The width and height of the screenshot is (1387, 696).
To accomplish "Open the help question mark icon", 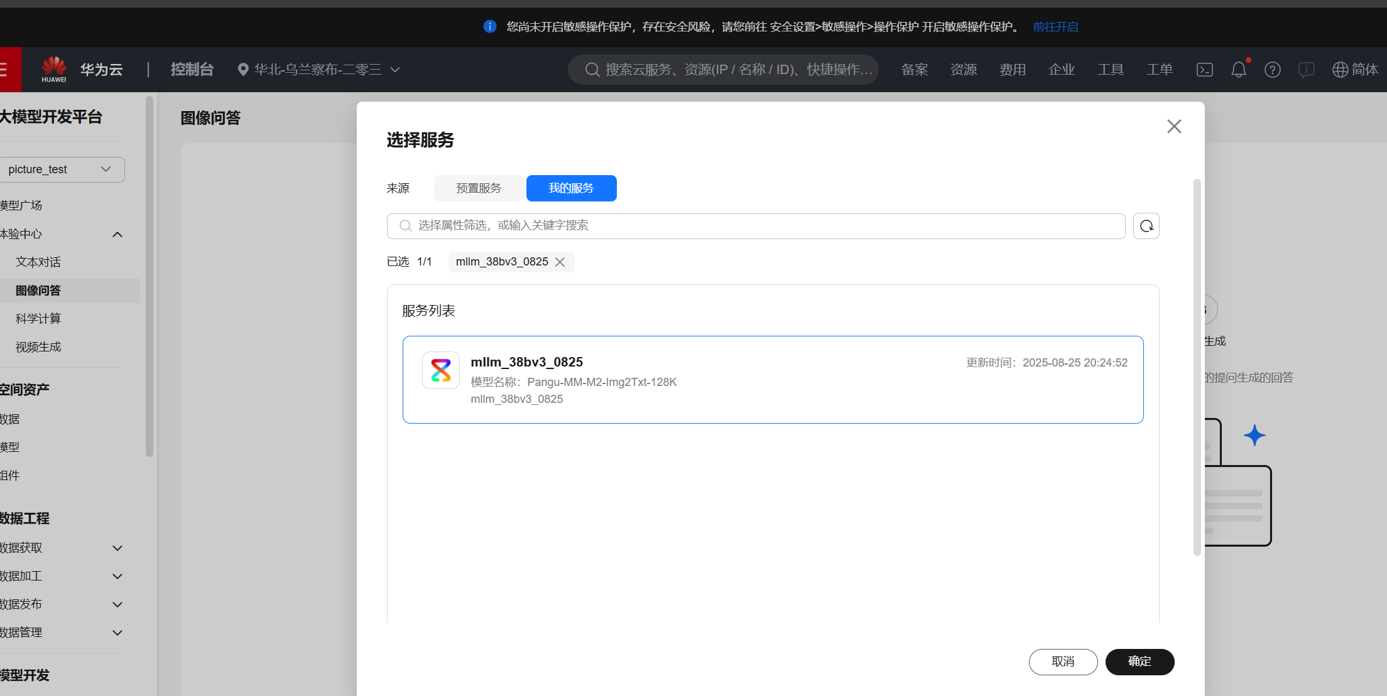I will click(1272, 70).
